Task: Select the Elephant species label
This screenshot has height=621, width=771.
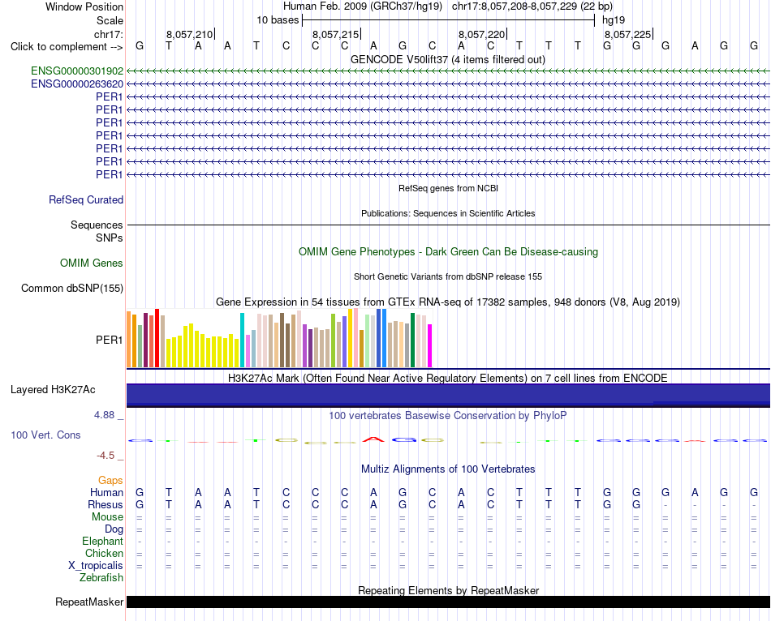Action: pos(103,541)
